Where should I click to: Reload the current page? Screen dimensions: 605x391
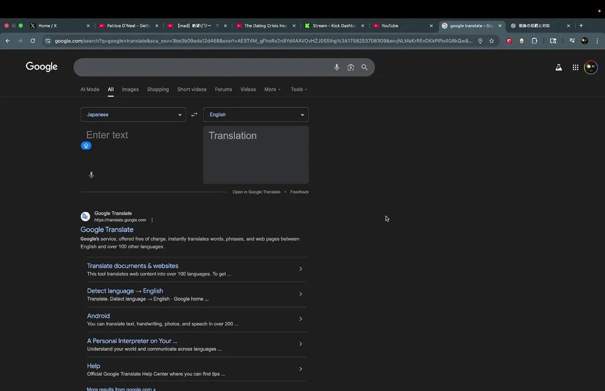tap(33, 41)
